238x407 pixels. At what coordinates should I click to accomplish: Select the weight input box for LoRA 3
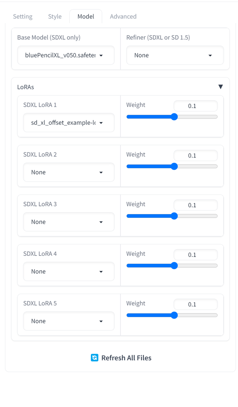pos(196,205)
